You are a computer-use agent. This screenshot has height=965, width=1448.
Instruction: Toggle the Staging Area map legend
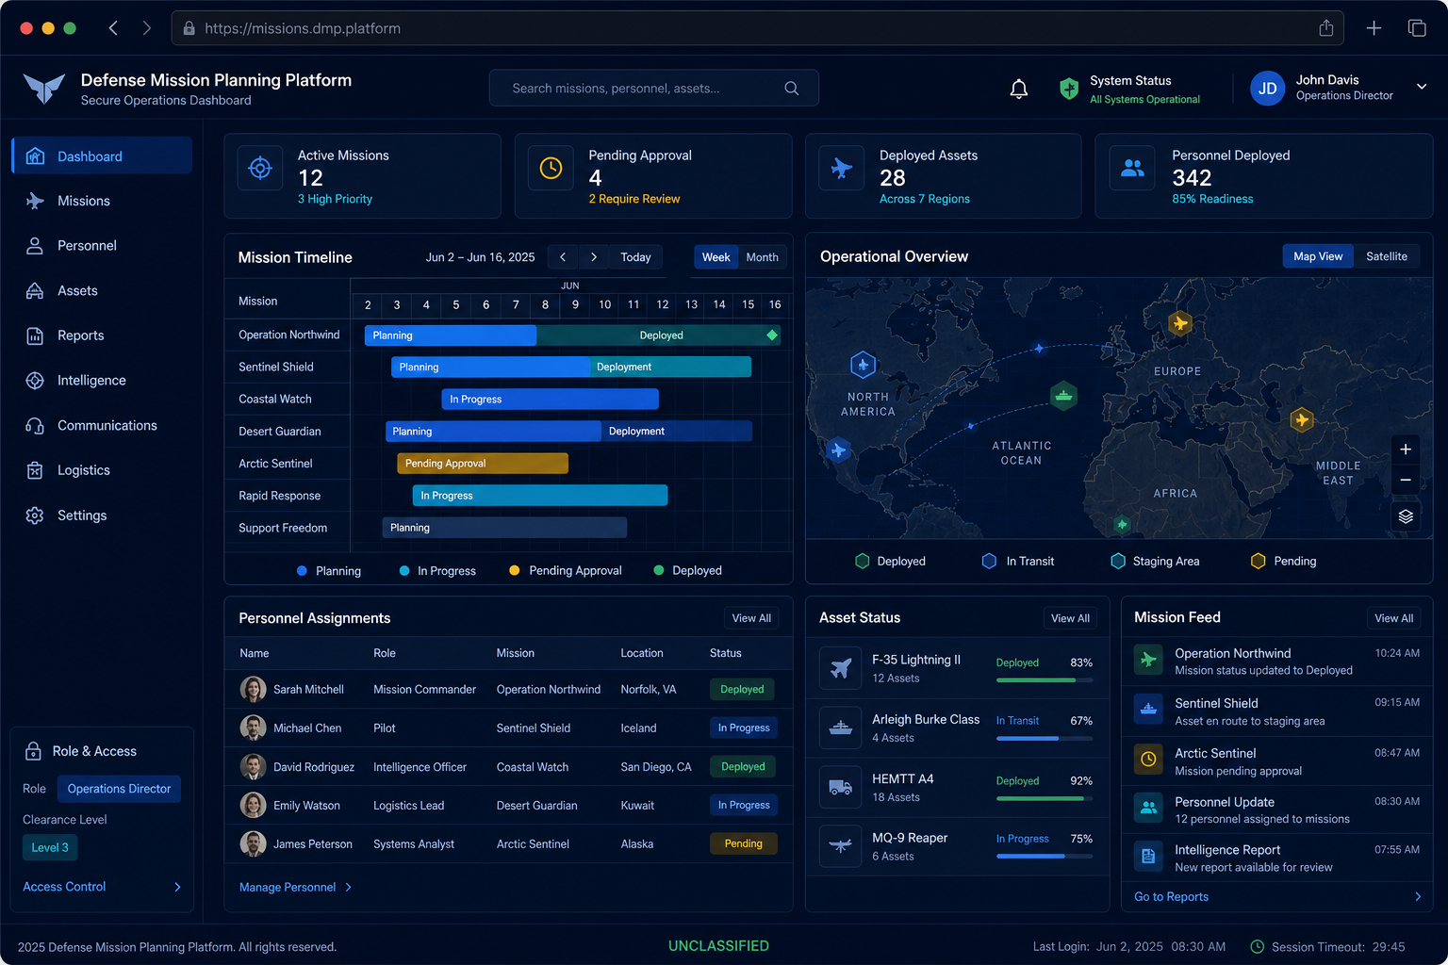click(x=1156, y=562)
